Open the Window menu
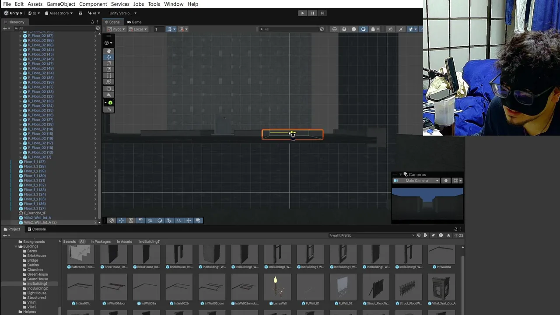The width and height of the screenshot is (560, 315). pyautogui.click(x=174, y=4)
